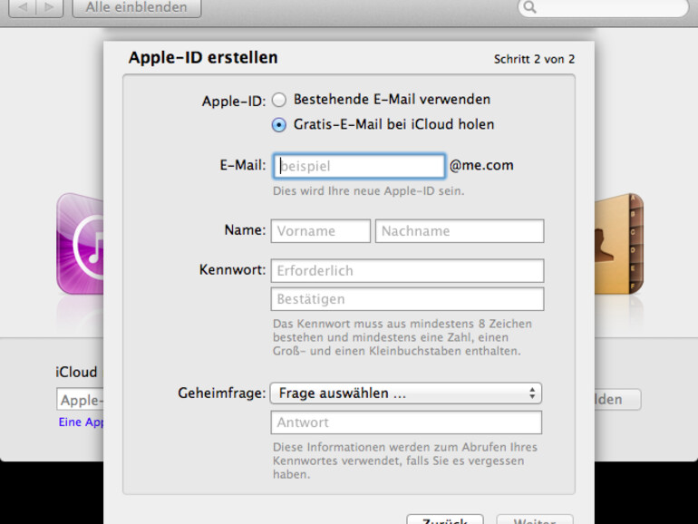Focus the 'Bestätigen' password field
The image size is (698, 524).
coord(407,299)
